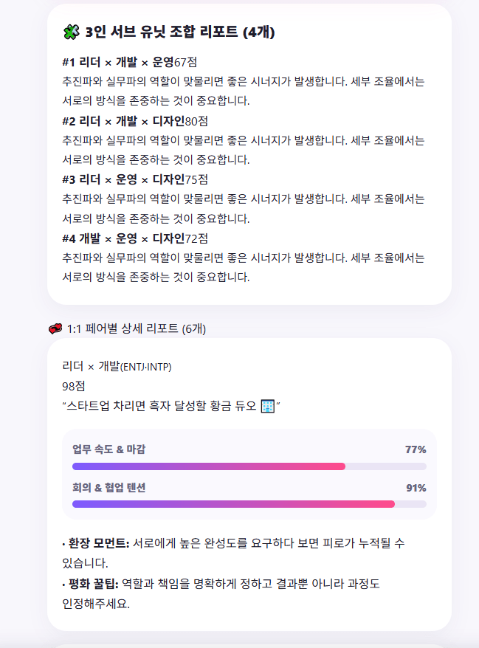Click the 77% value label
The image size is (479, 648).
[x=416, y=449]
